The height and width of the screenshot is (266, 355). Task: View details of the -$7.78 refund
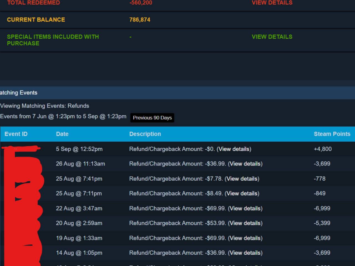[x=242, y=179]
